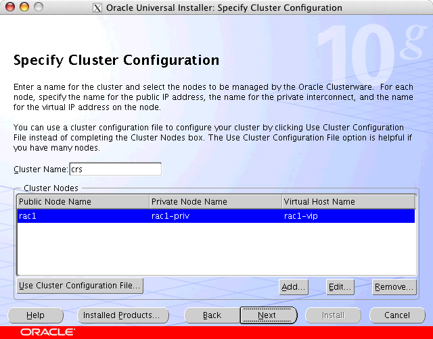
Task: Select the Public Node Name column header
Action: (83, 202)
